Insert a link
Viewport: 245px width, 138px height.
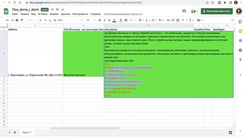click(168, 20)
